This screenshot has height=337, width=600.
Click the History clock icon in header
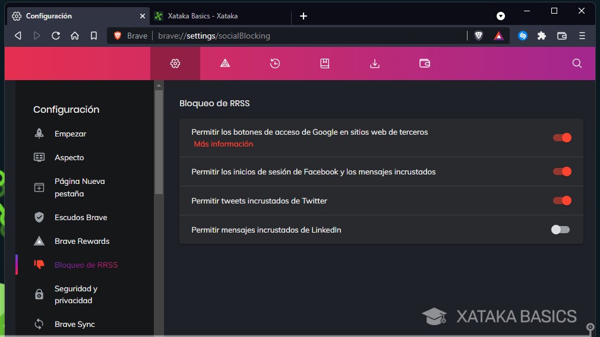click(275, 63)
